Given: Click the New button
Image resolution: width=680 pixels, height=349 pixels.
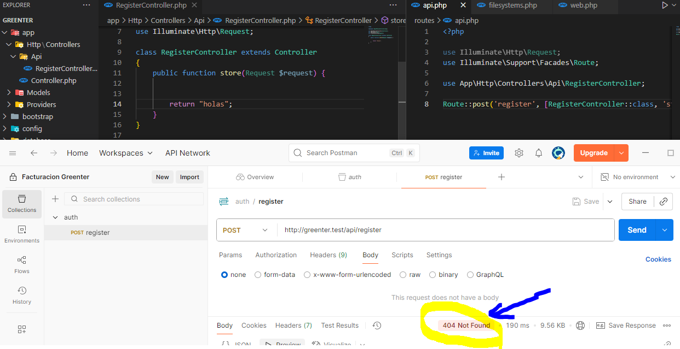Looking at the screenshot, I should [162, 177].
